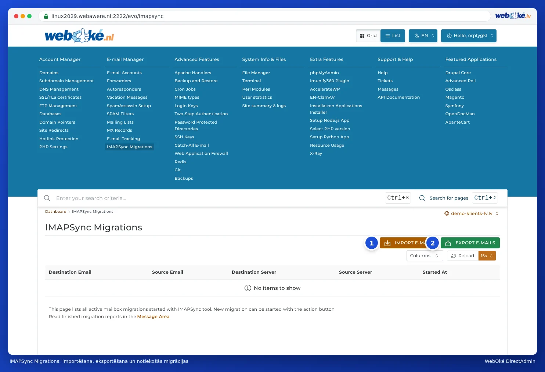Open E-mail Accounts menu item
The width and height of the screenshot is (545, 372).
124,73
